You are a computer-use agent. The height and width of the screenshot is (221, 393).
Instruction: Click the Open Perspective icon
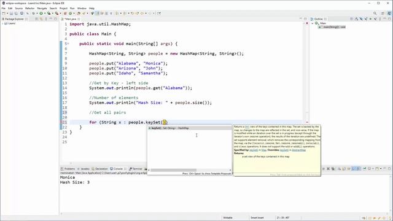point(383,14)
